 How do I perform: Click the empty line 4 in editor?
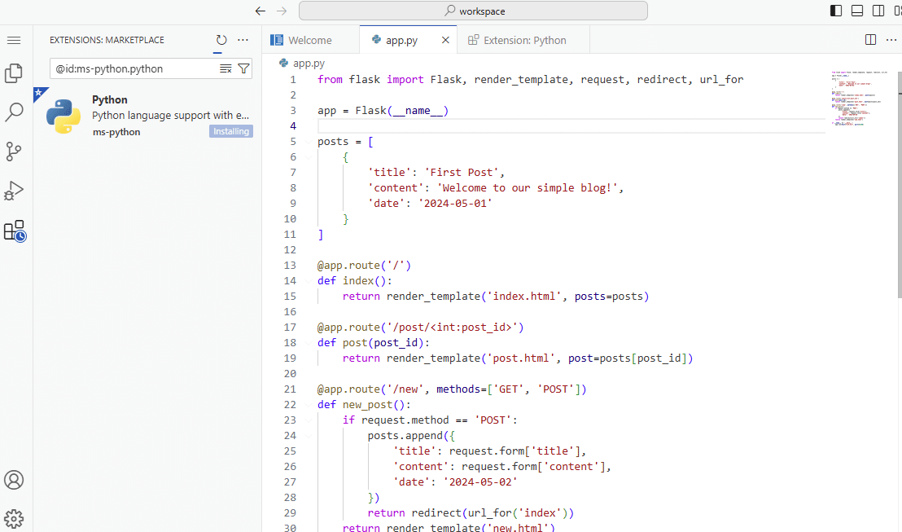pos(571,126)
